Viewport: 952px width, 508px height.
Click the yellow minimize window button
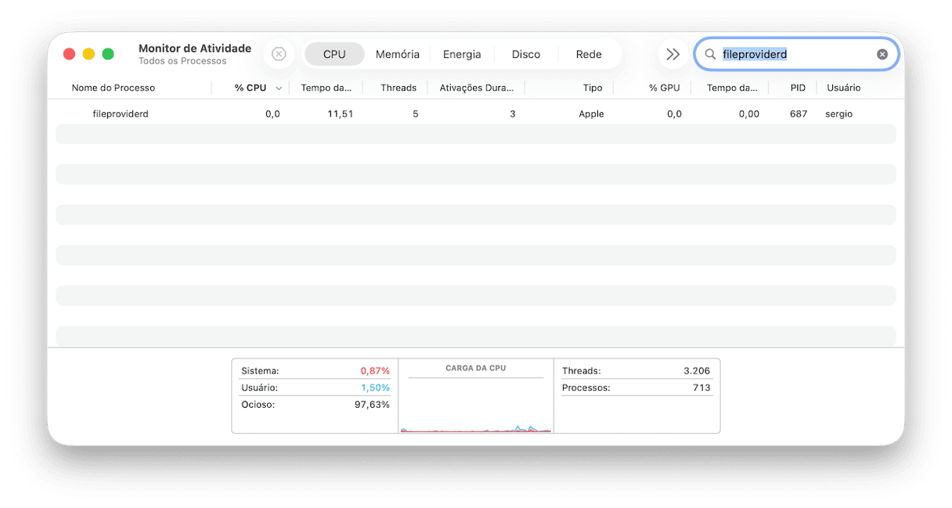click(x=88, y=54)
